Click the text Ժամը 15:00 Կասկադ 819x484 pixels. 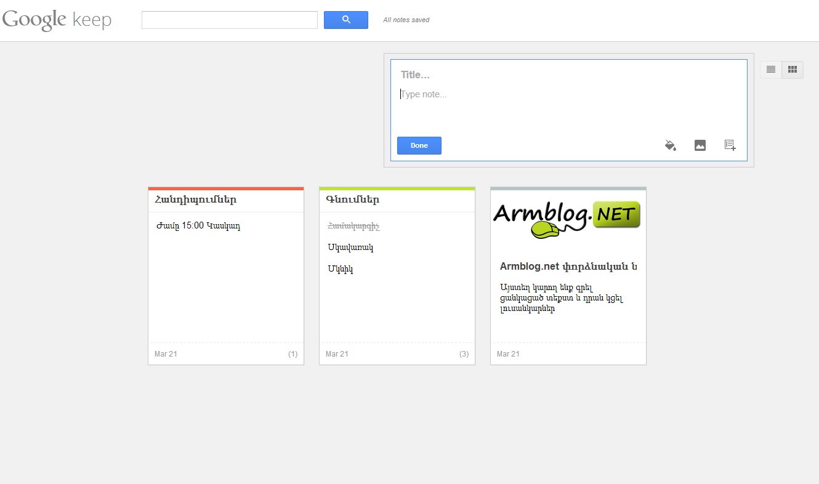coord(198,225)
